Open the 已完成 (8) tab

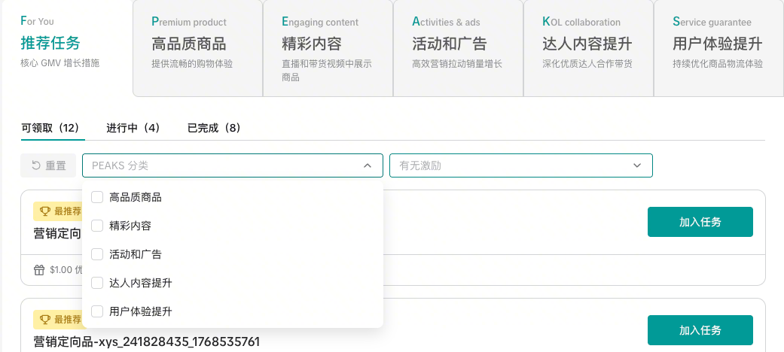point(214,128)
